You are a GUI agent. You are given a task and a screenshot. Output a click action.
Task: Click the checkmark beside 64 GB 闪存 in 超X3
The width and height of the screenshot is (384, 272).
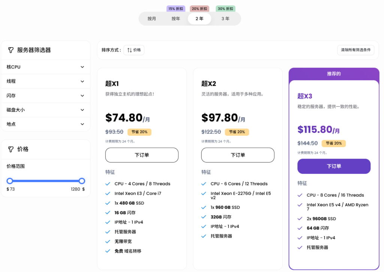300,228
